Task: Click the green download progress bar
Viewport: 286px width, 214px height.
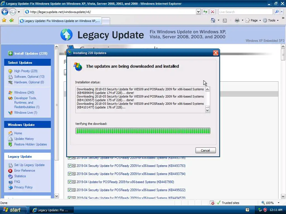Action: (x=143, y=131)
